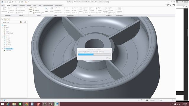
Task: Switch to the Annotate tab
Action: (22, 5)
